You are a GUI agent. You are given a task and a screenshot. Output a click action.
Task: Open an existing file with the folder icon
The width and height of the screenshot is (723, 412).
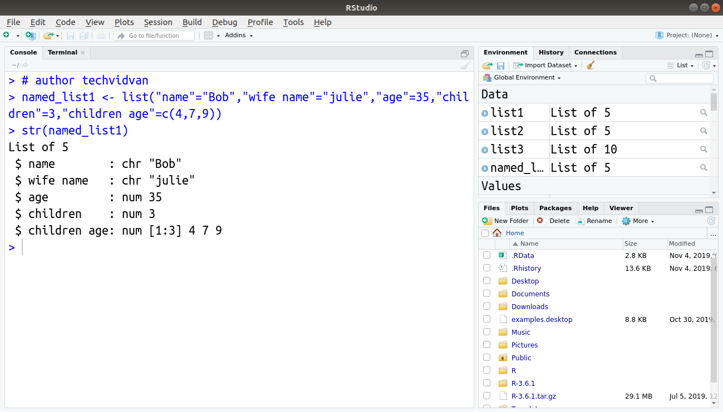pos(47,35)
